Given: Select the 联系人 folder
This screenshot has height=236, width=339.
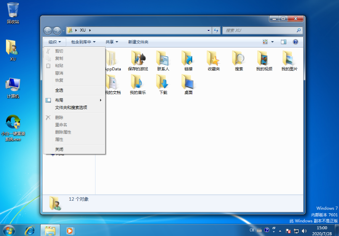Looking at the screenshot, I should (x=163, y=61).
